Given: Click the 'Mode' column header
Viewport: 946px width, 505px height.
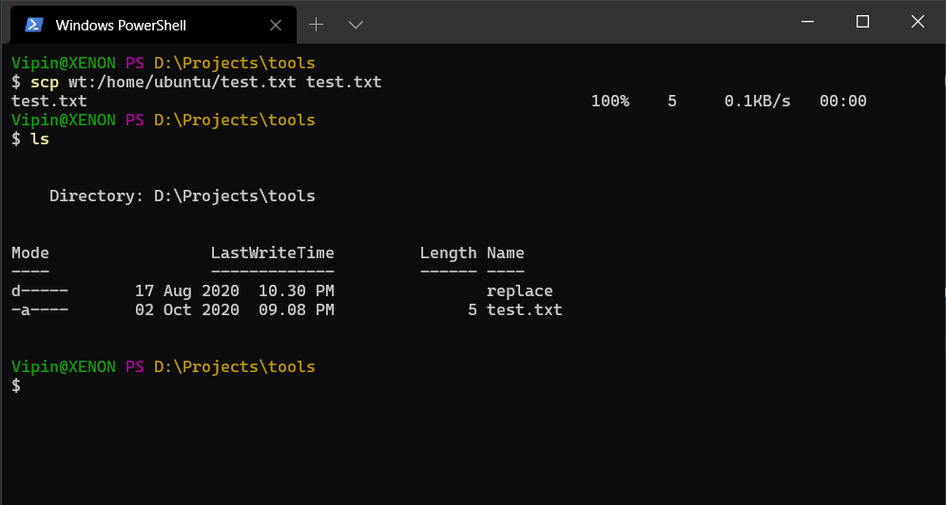Looking at the screenshot, I should 30,252.
